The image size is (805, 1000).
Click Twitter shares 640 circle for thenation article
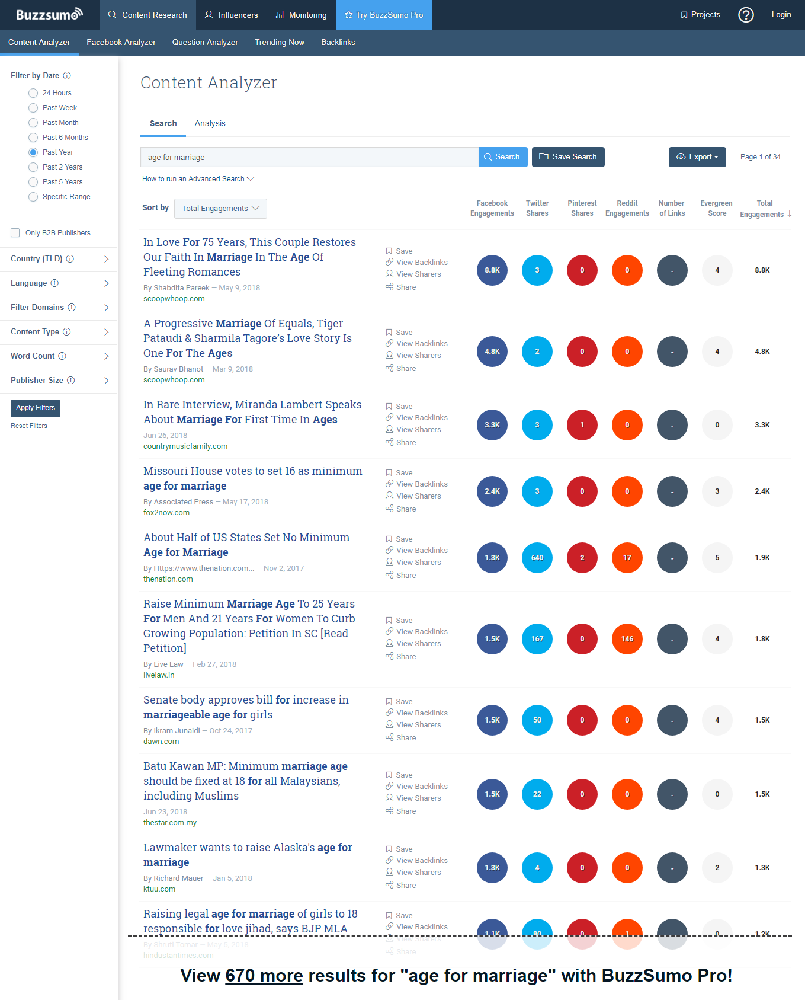537,558
